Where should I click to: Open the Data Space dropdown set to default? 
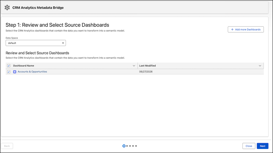point(36,43)
